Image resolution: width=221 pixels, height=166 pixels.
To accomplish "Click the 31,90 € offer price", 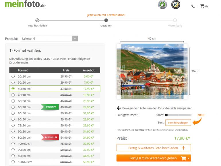I will point(88,113).
